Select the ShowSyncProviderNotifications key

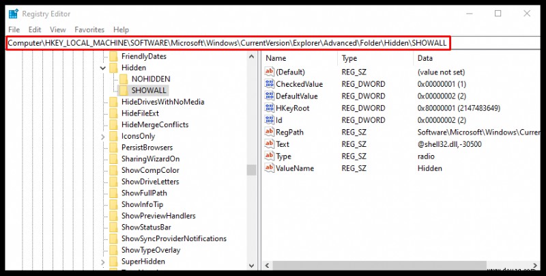(174, 238)
